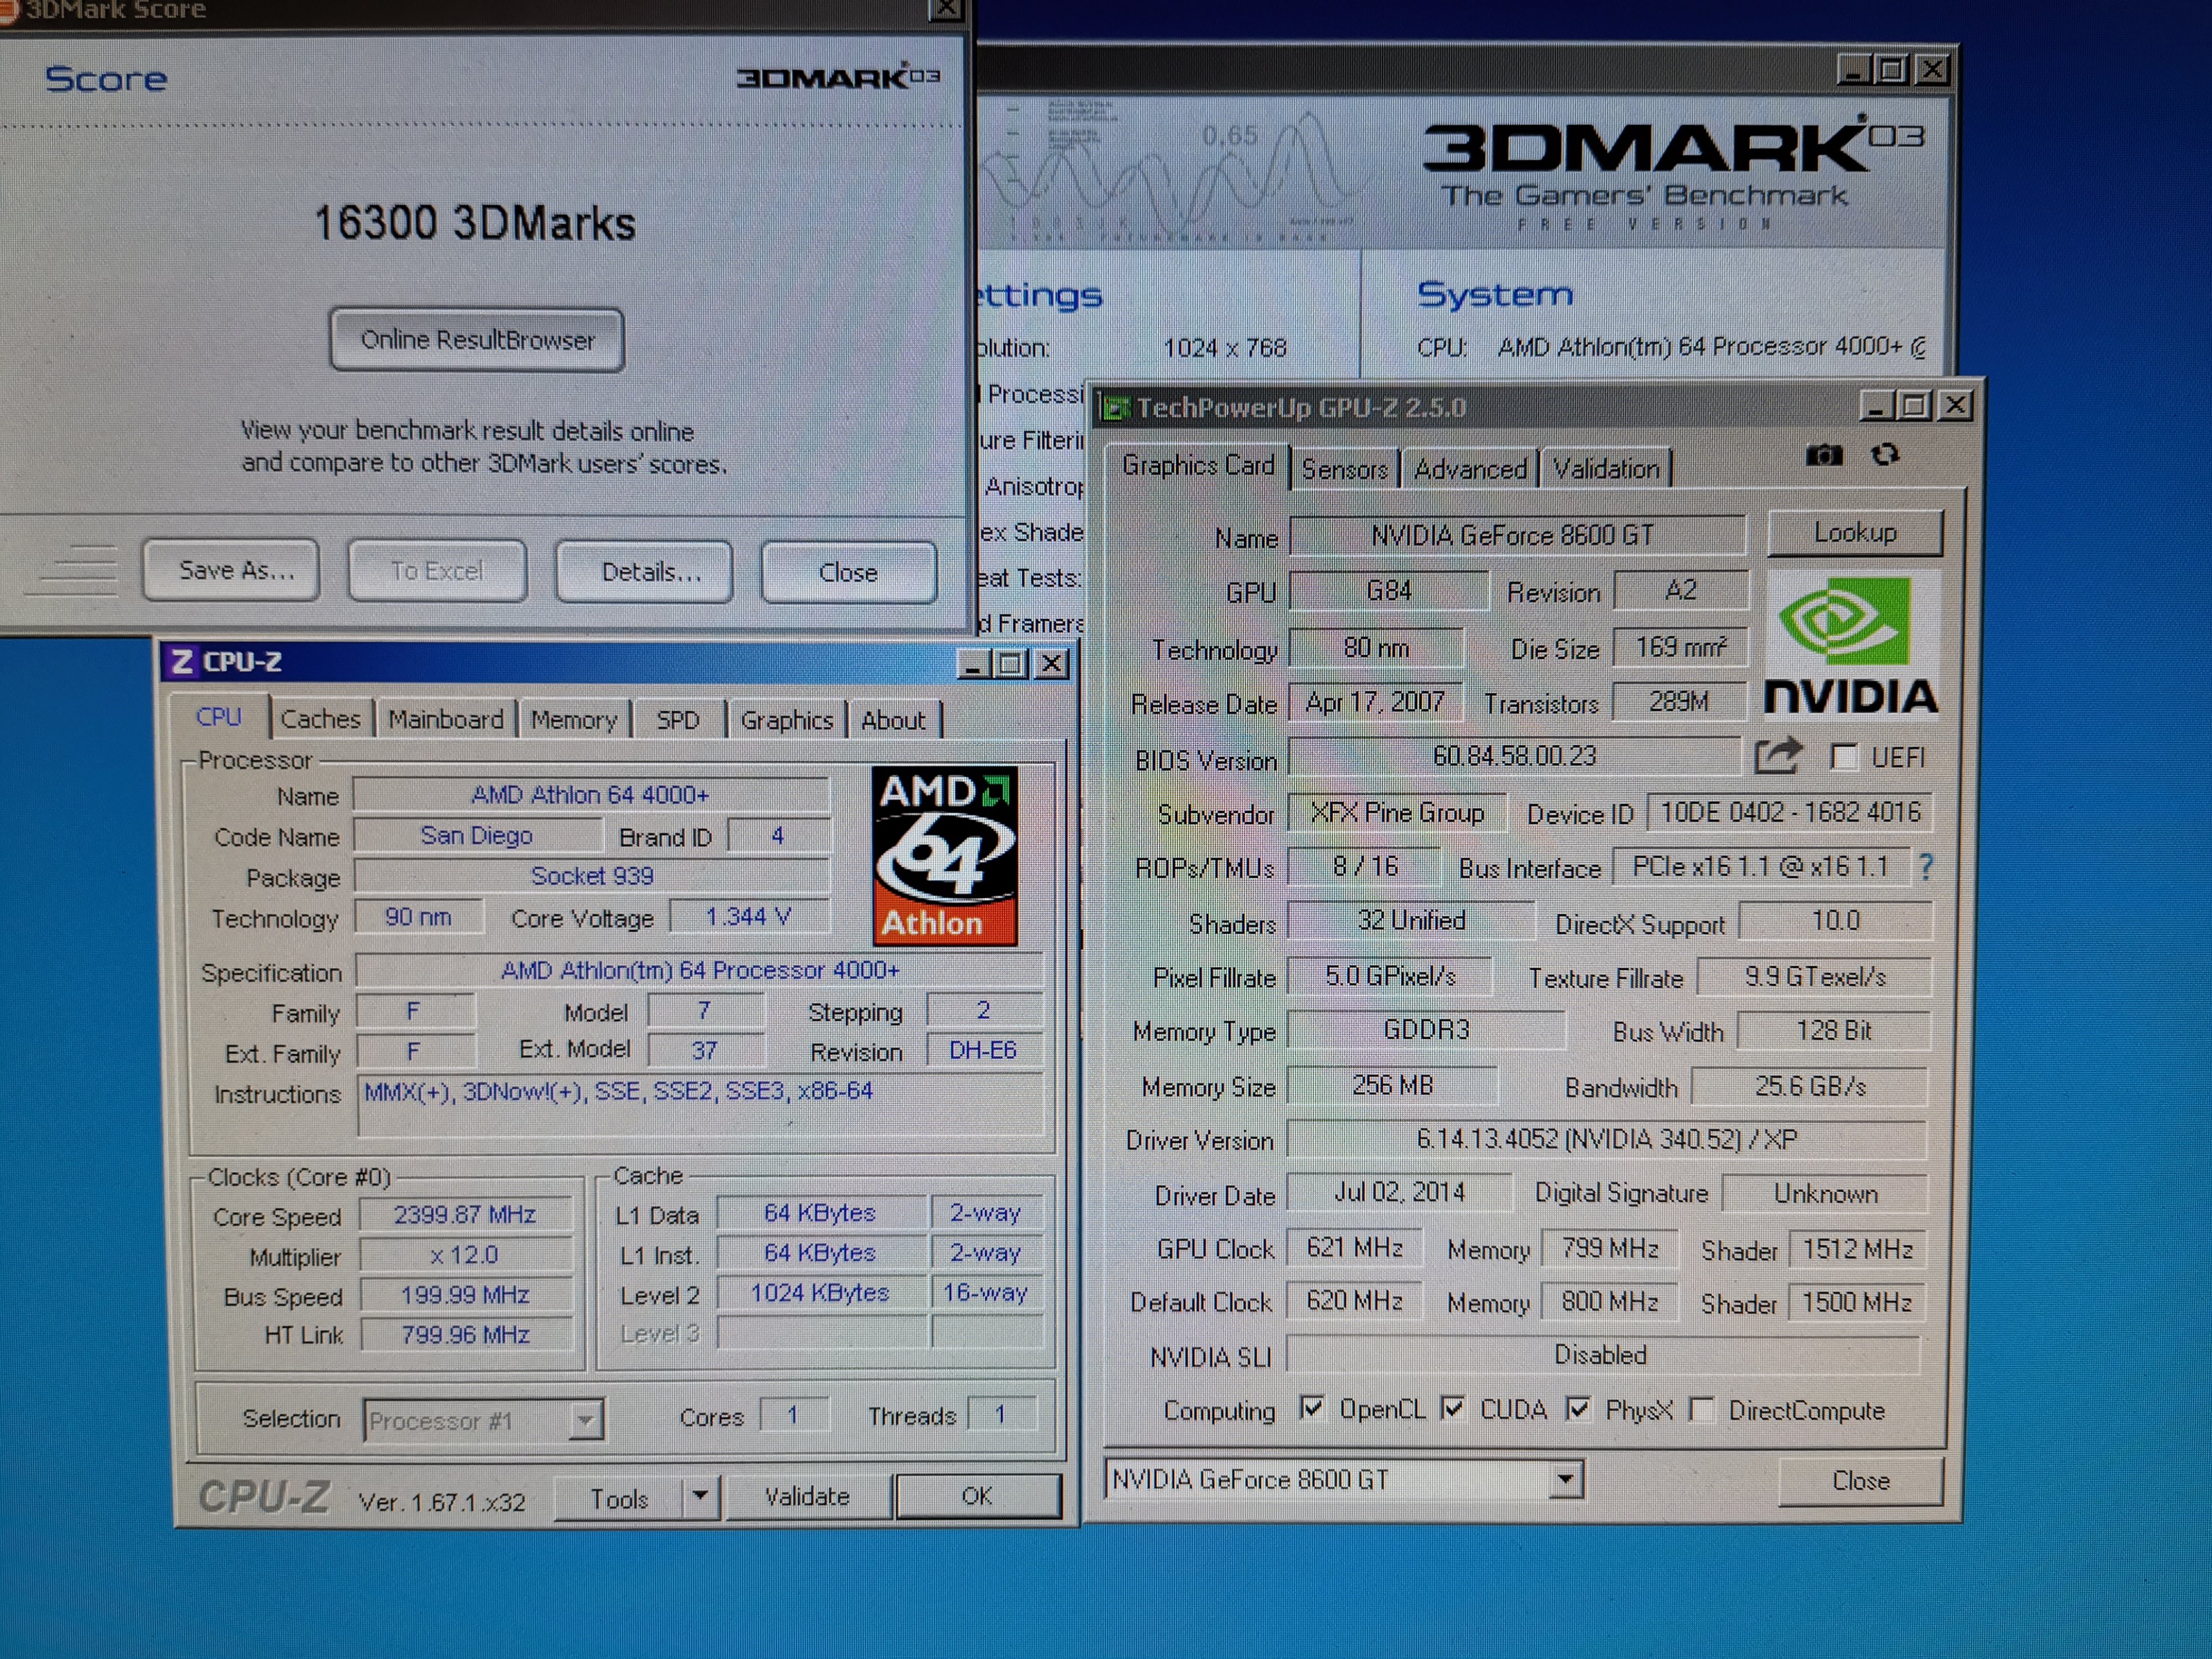Toggle the OpenCL checkbox

click(1312, 1409)
